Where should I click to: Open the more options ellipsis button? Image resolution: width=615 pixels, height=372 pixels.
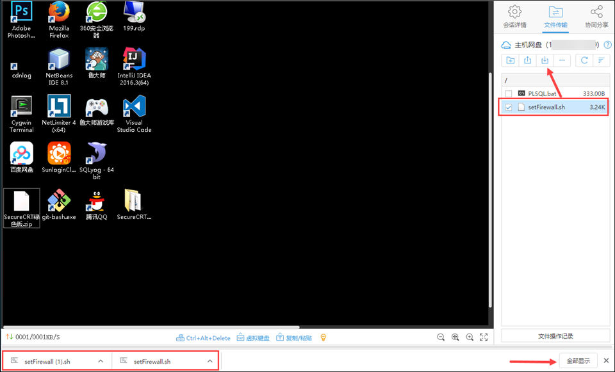click(562, 60)
